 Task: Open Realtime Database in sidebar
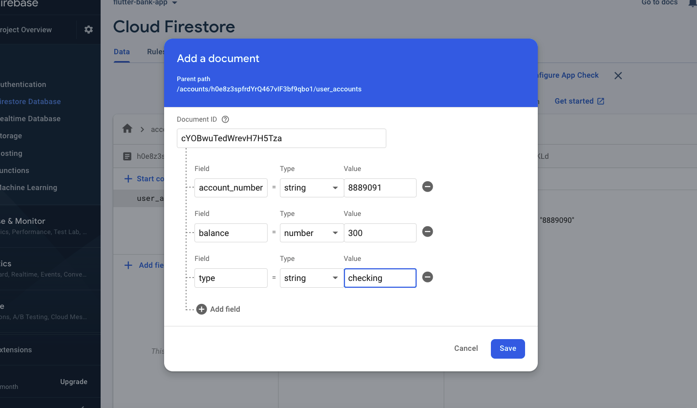30,119
